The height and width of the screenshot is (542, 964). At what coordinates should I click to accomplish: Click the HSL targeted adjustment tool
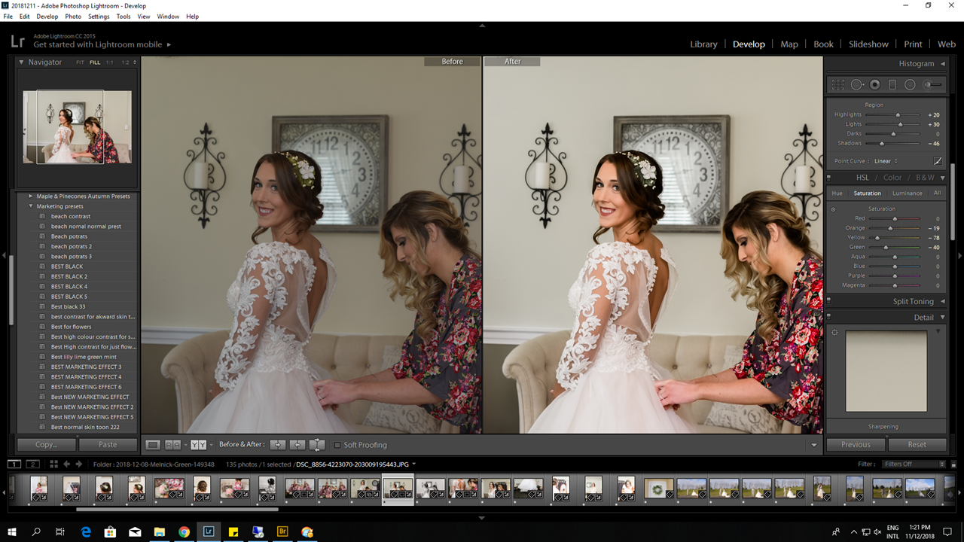point(833,209)
